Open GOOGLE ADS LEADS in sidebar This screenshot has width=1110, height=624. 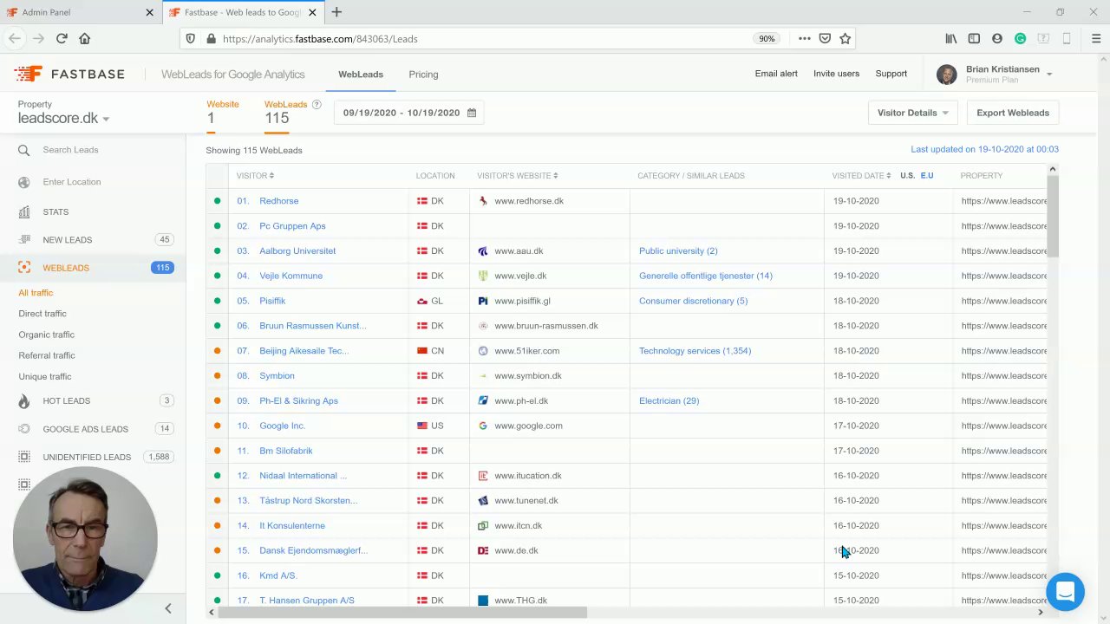[85, 429]
